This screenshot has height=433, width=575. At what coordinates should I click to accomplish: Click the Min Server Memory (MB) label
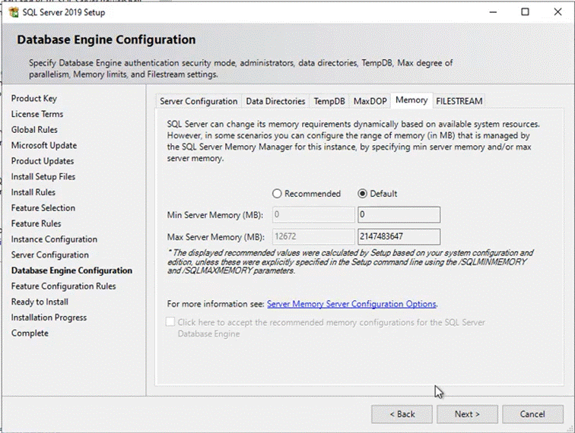coord(215,215)
